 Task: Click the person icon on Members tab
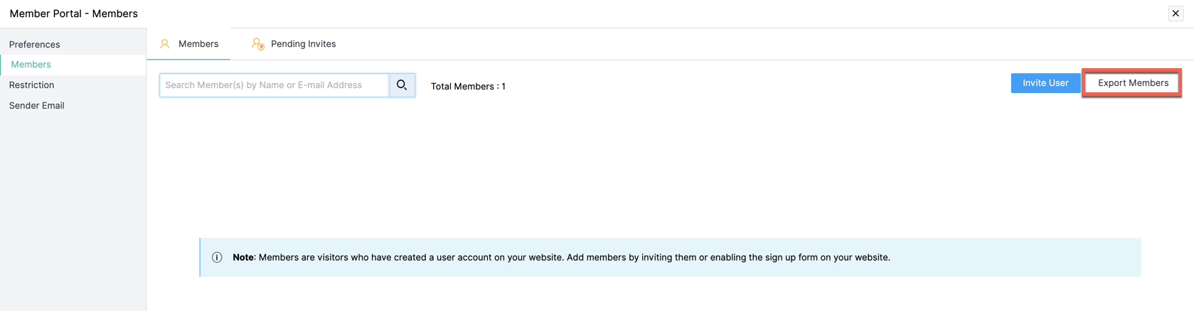165,44
